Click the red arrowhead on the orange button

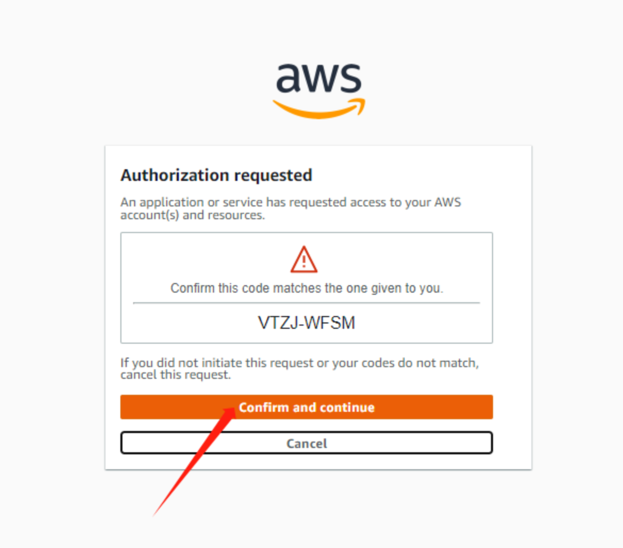[228, 413]
